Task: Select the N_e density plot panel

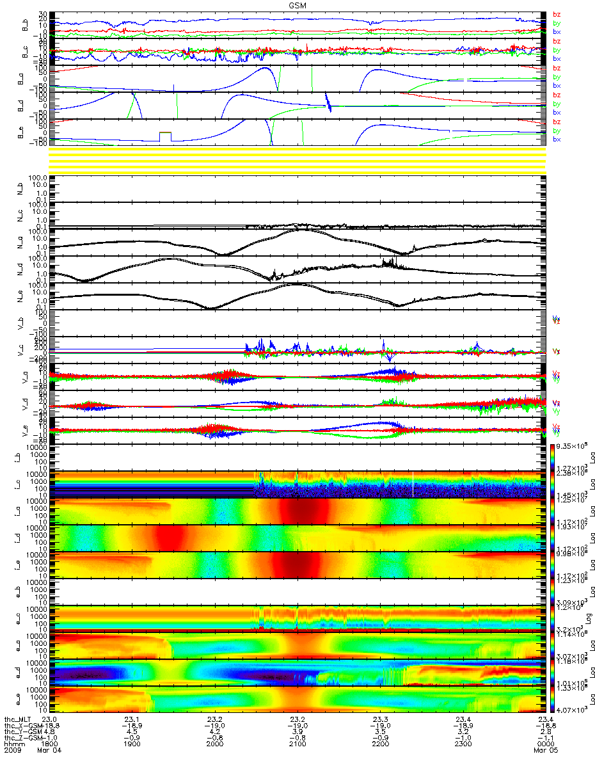Action: (x=298, y=296)
